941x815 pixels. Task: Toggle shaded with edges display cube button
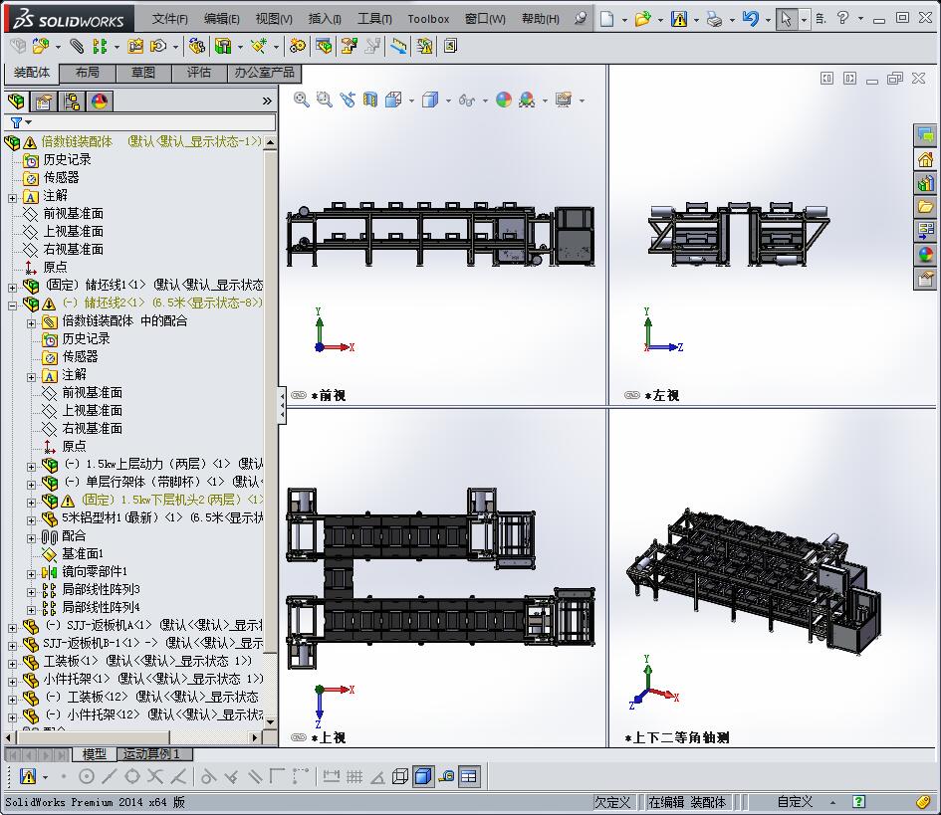tap(422, 776)
